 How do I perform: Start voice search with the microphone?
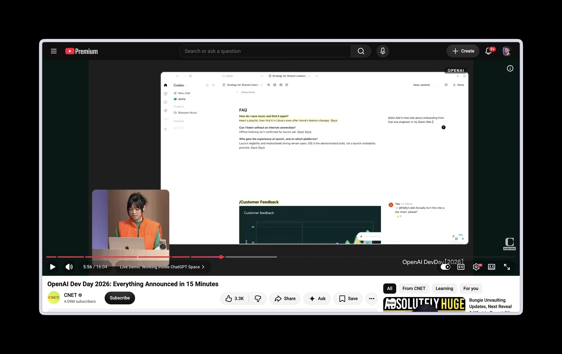coord(383,51)
